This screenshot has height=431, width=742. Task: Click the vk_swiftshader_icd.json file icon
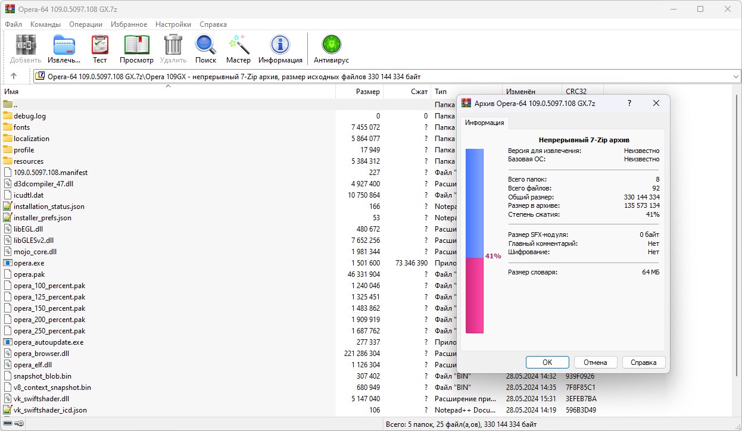tap(8, 410)
